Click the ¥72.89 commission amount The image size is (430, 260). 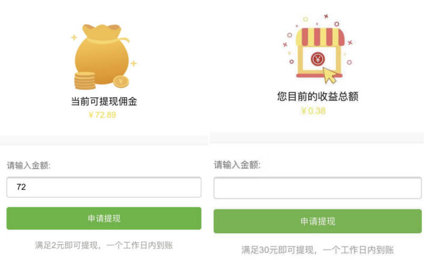click(102, 115)
